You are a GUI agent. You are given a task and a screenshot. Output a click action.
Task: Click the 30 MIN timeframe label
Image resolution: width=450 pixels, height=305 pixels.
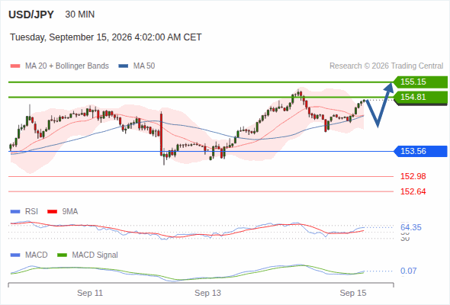(80, 14)
